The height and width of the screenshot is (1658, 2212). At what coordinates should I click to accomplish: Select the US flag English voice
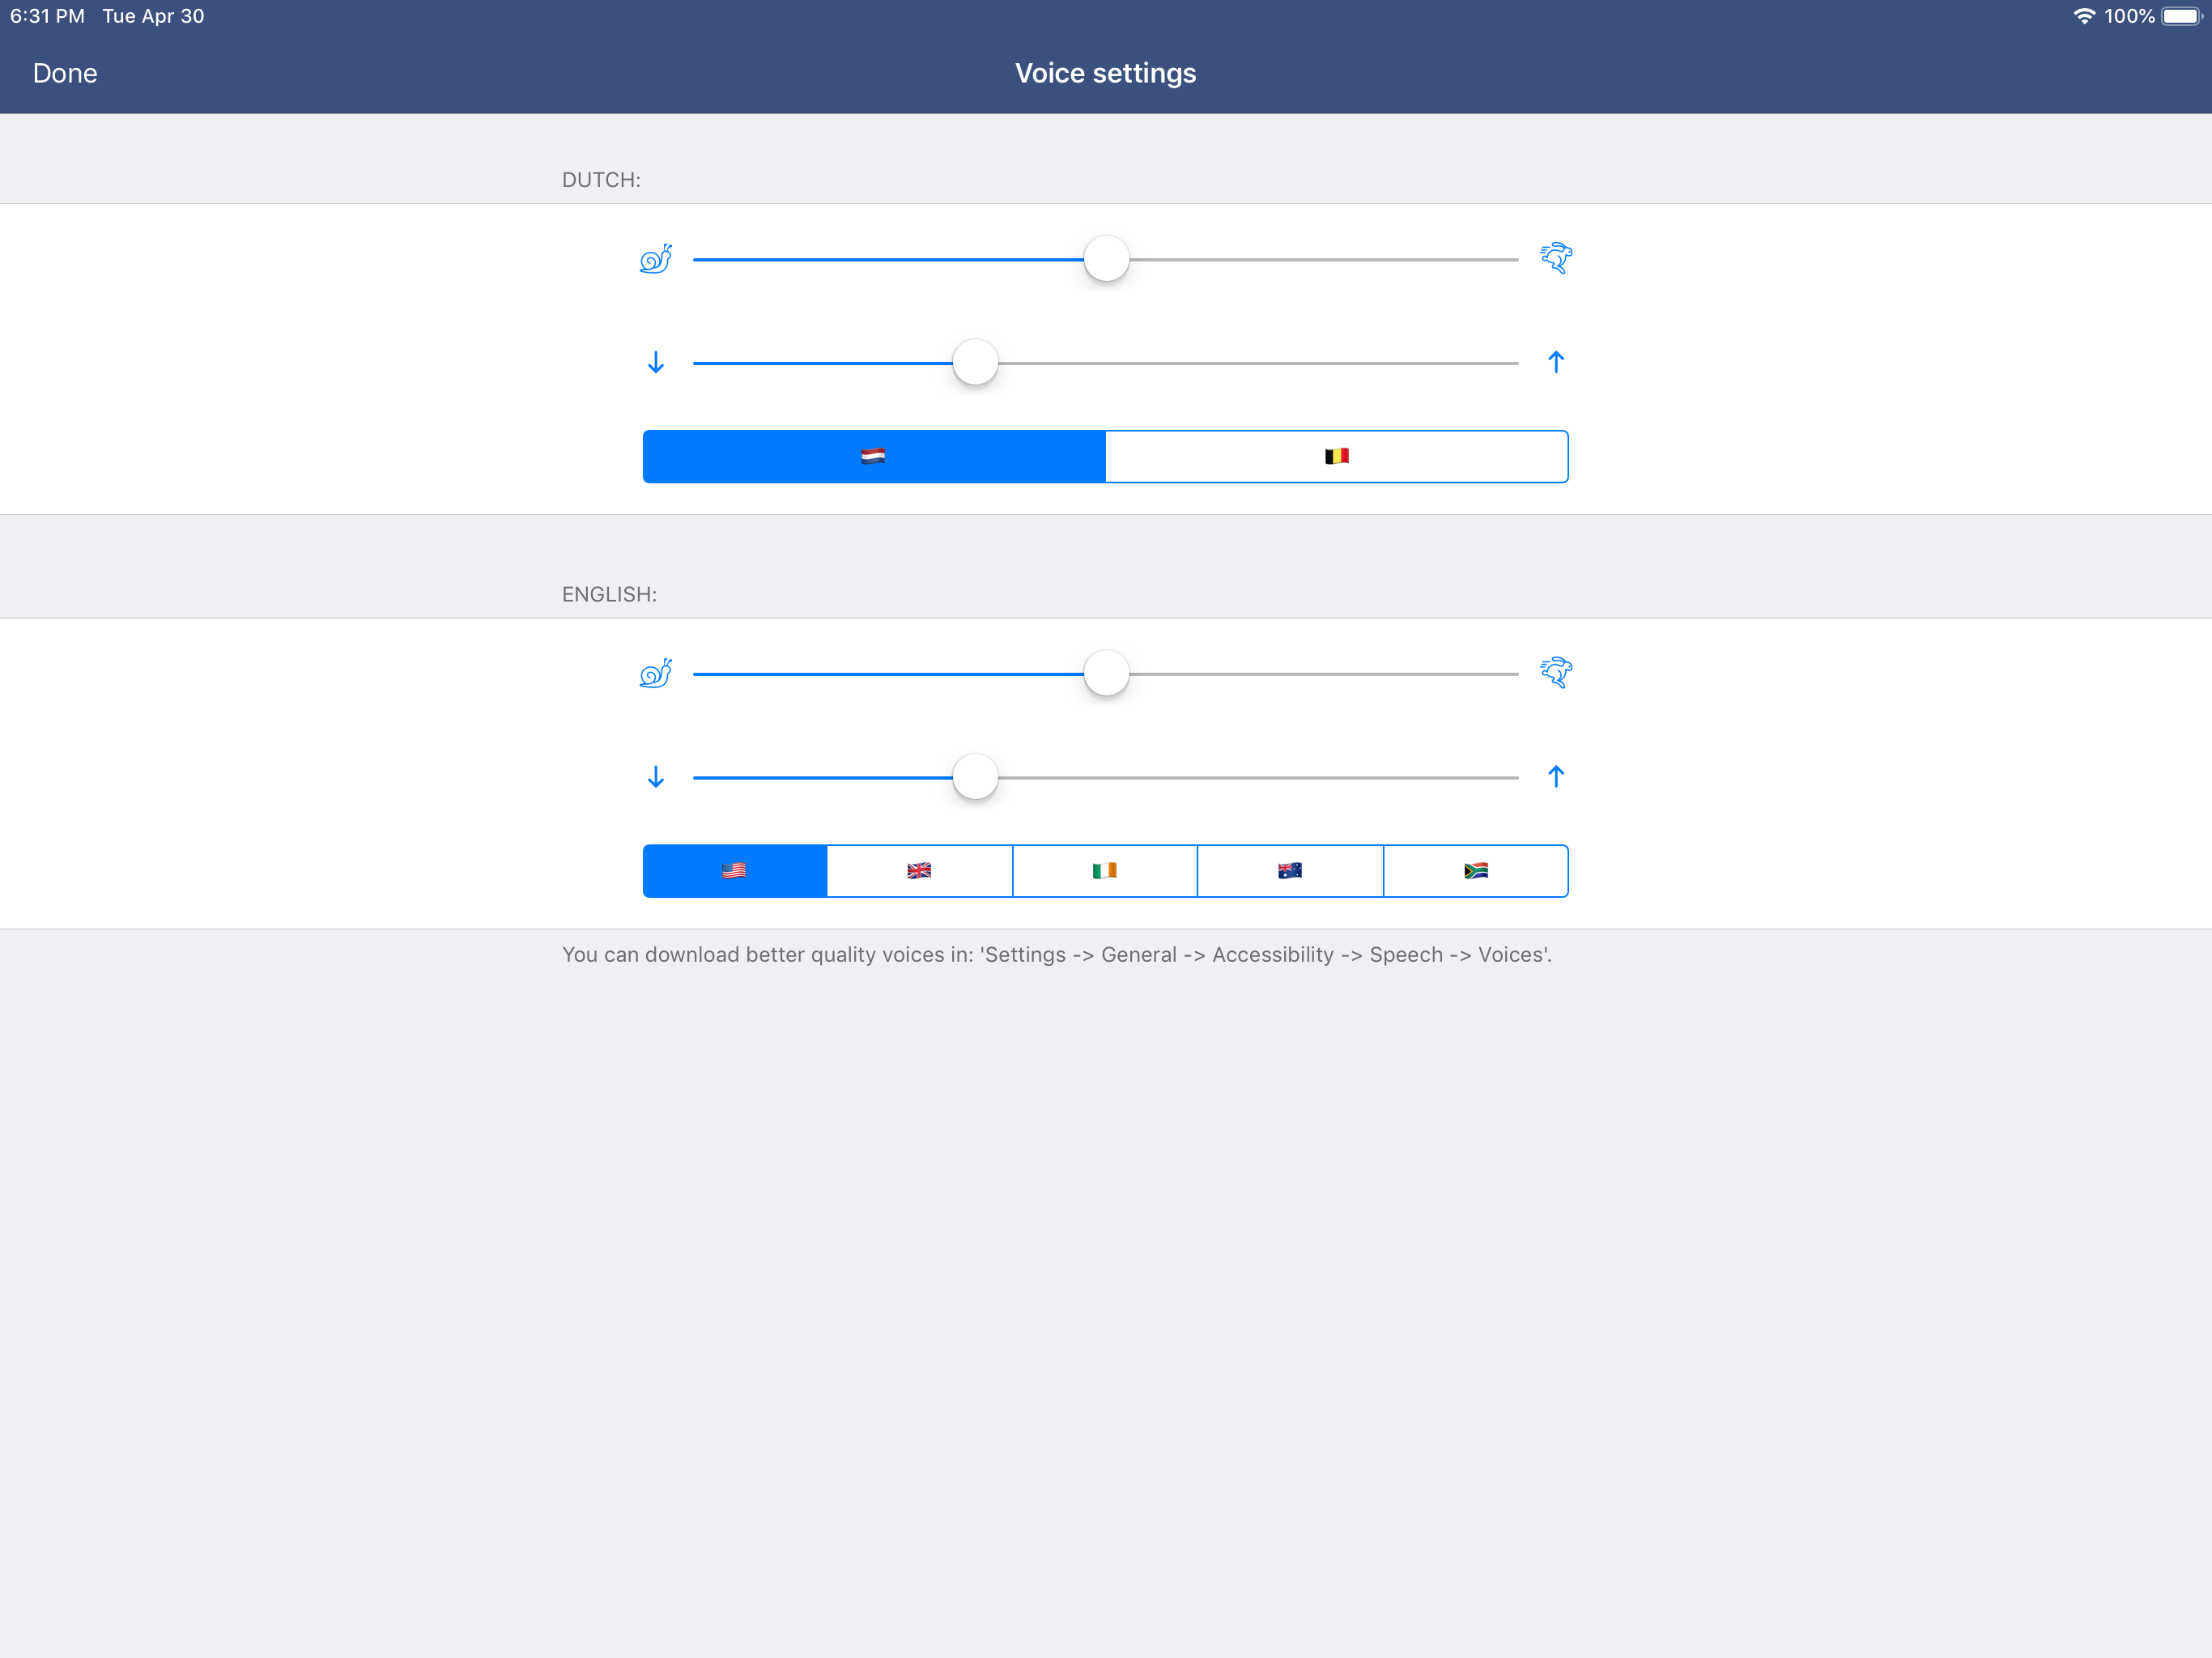735,871
